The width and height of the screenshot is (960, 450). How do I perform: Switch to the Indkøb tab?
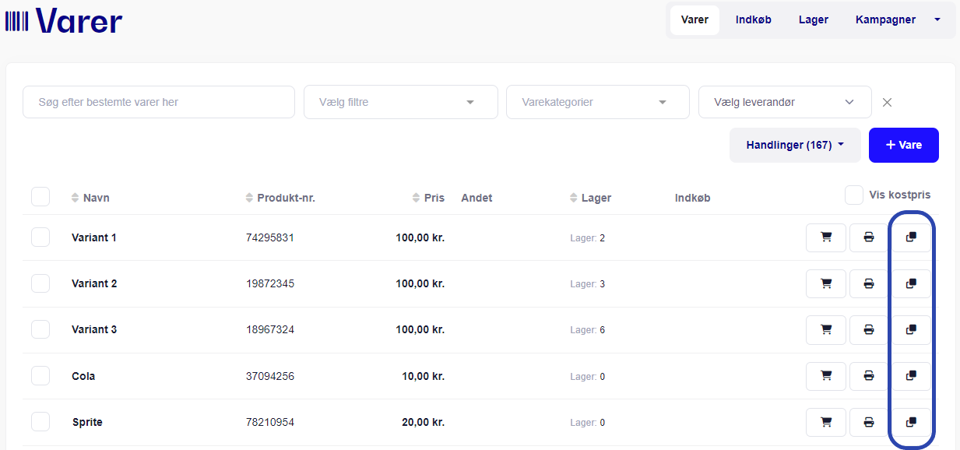(x=753, y=19)
